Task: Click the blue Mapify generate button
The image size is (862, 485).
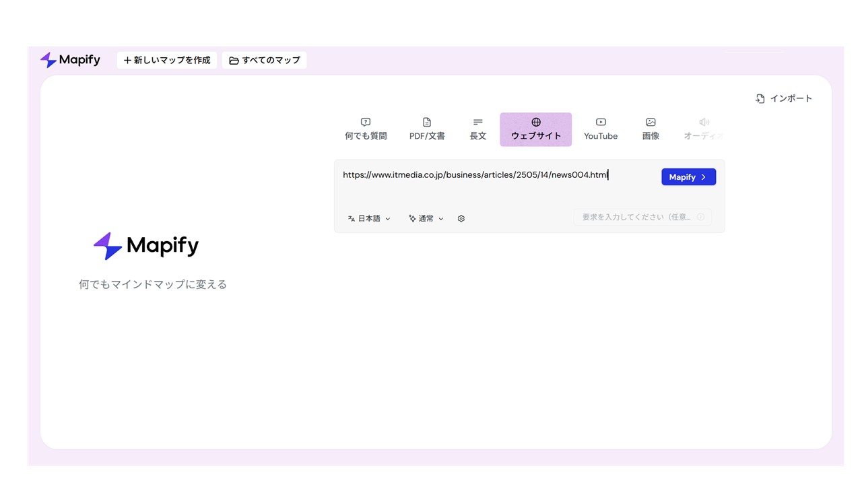Action: pos(688,177)
